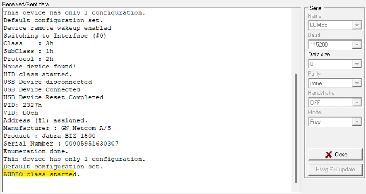Open the COM69 port name dropdown arrow
Screen dimensions: 366x194
click(x=357, y=25)
